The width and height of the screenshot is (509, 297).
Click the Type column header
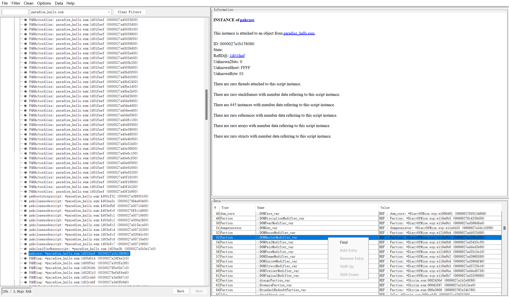point(238,208)
